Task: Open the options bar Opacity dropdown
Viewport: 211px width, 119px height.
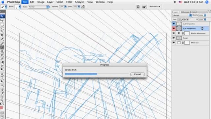Action: pyautogui.click(x=65, y=7)
